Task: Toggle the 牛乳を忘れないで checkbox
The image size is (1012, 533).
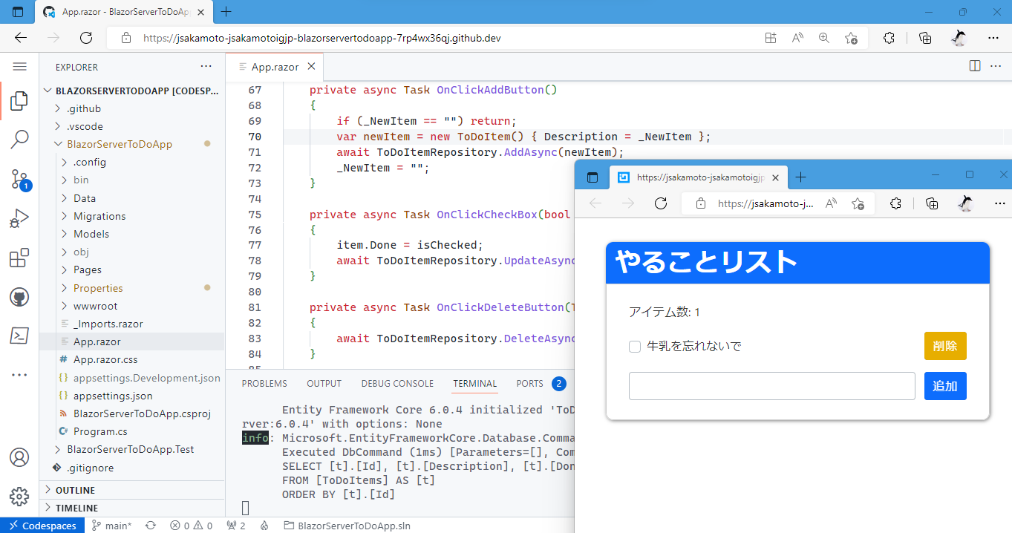Action: 635,346
